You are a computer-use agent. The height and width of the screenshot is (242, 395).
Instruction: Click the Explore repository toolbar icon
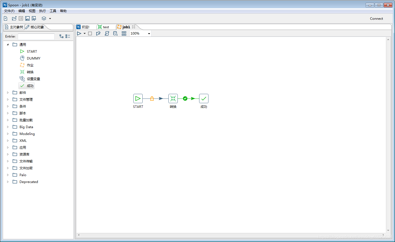coord(21,18)
